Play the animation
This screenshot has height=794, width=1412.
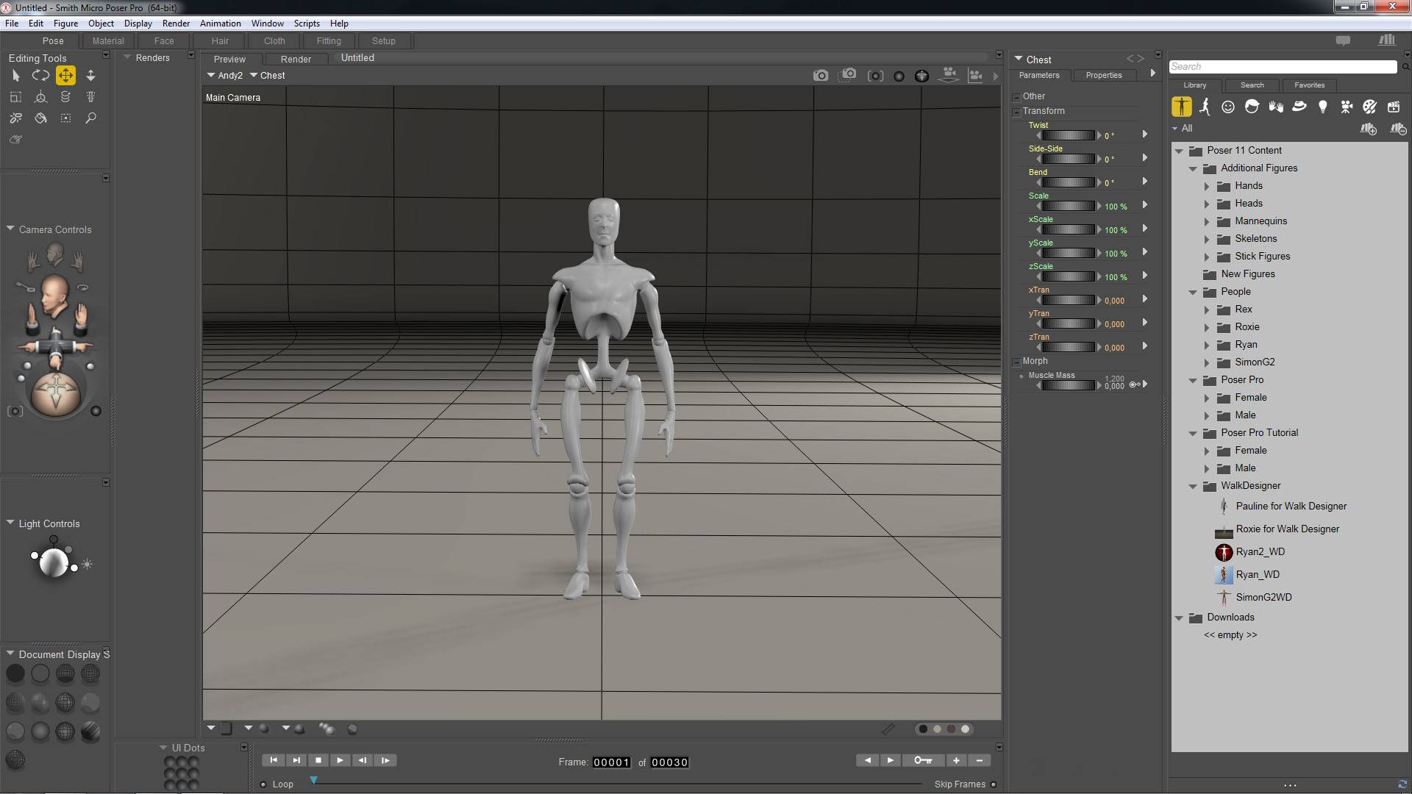(x=340, y=760)
